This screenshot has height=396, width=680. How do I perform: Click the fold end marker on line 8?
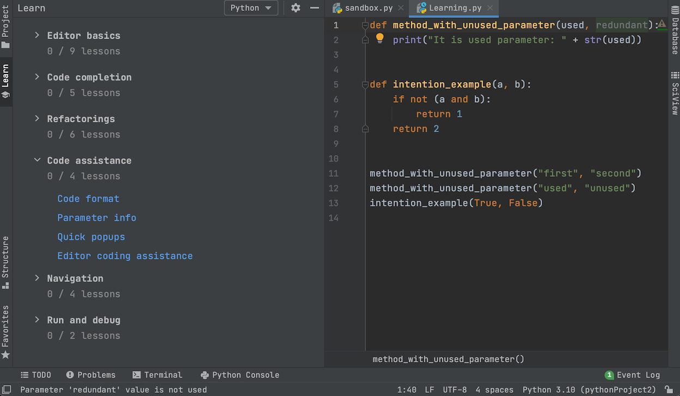coord(365,129)
